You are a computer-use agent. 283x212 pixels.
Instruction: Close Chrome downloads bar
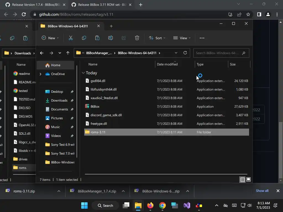coord(278,191)
